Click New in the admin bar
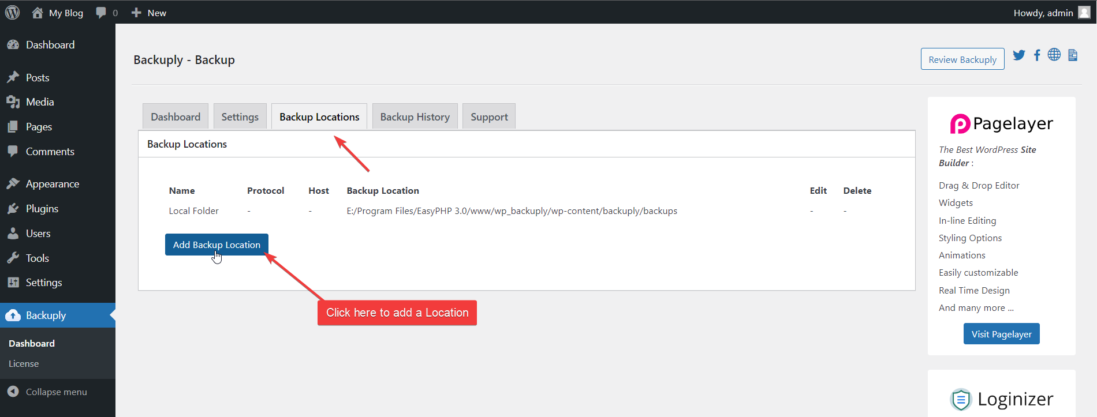The height and width of the screenshot is (417, 1097). click(x=156, y=13)
